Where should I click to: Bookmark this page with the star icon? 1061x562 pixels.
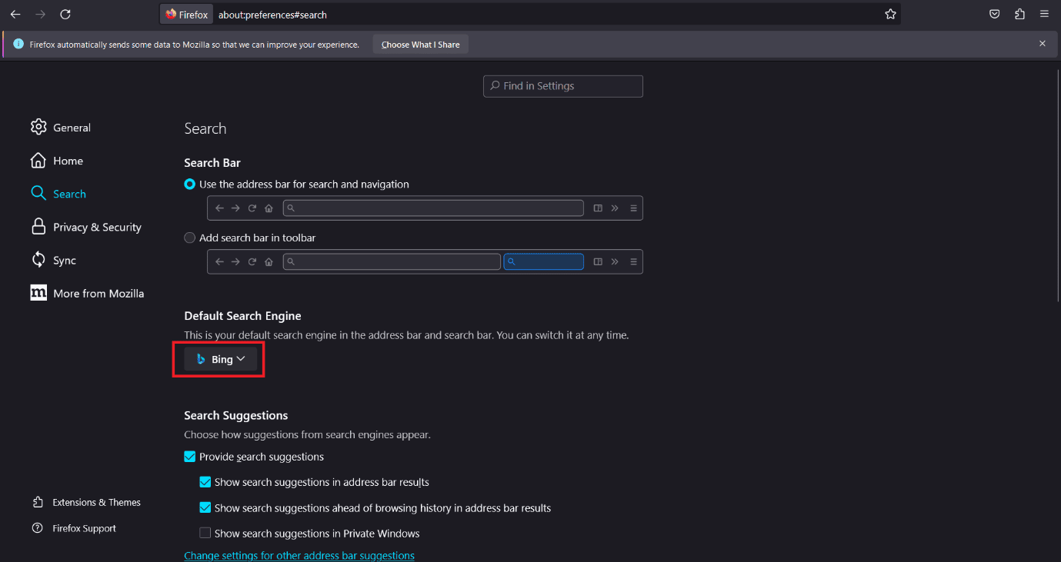pyautogui.click(x=890, y=14)
